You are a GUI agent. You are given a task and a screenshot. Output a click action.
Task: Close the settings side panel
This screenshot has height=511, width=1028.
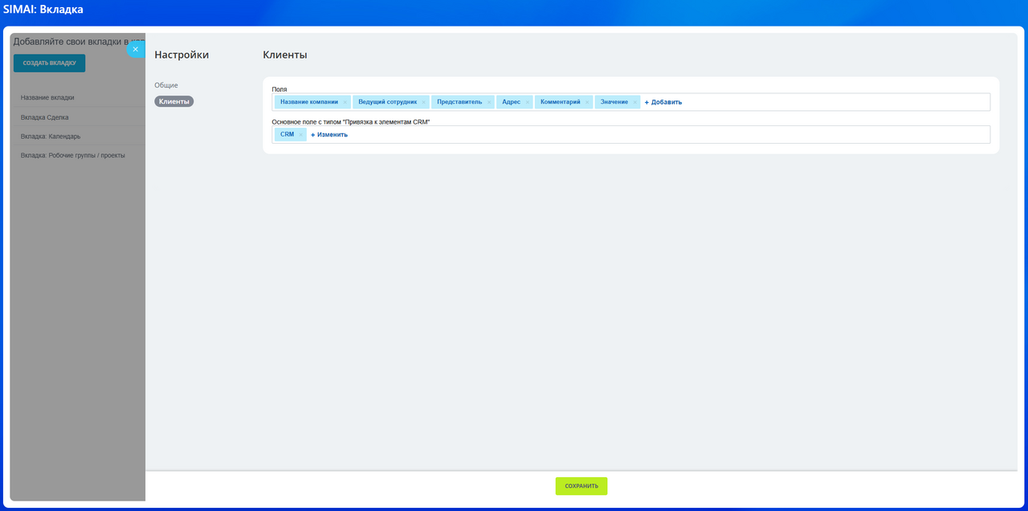(135, 49)
